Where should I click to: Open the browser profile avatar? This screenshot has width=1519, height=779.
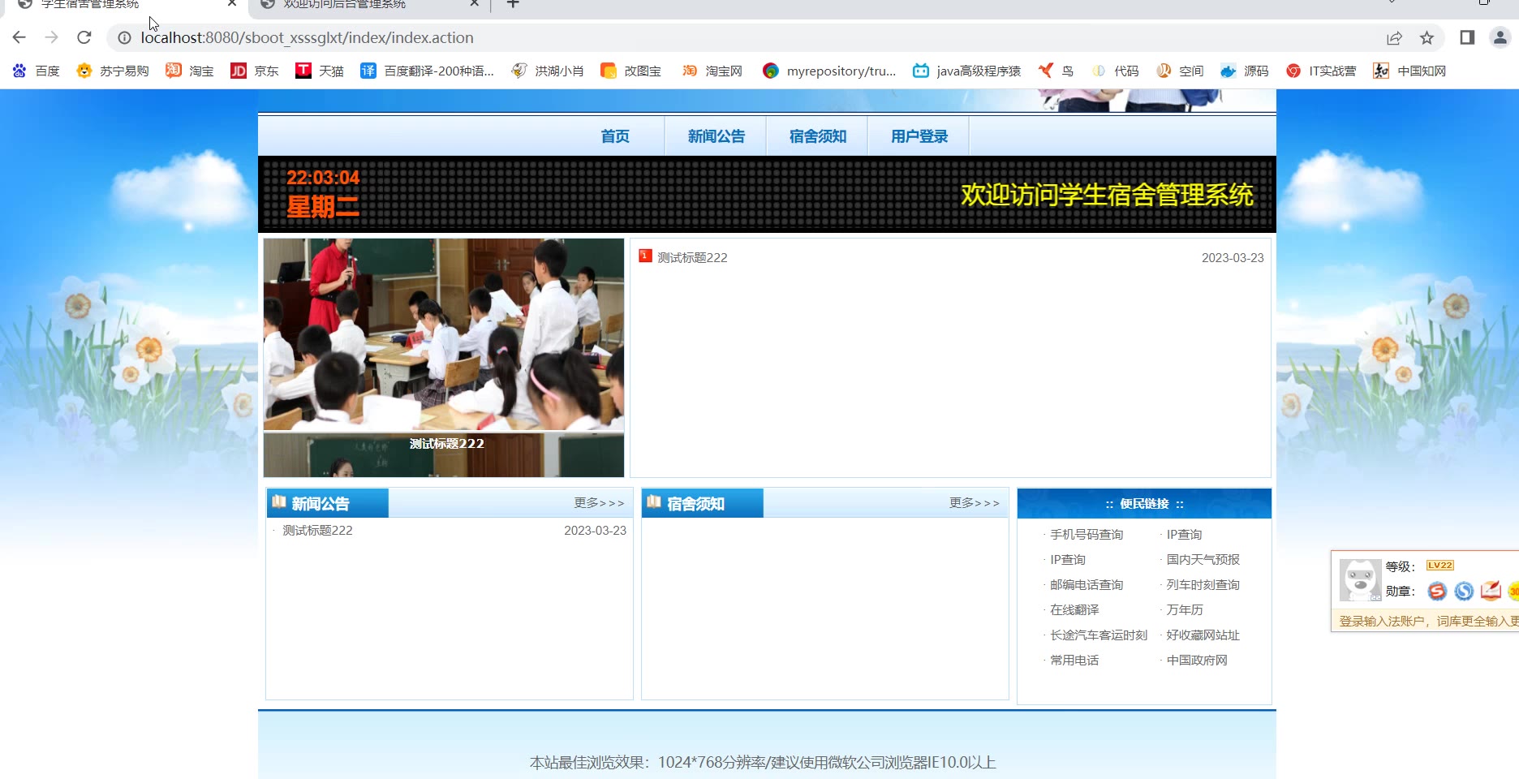(x=1500, y=37)
